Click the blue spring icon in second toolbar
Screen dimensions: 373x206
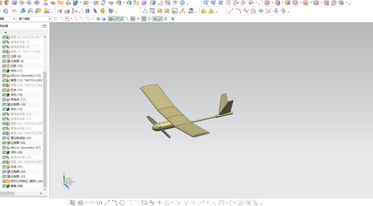pos(95,11)
